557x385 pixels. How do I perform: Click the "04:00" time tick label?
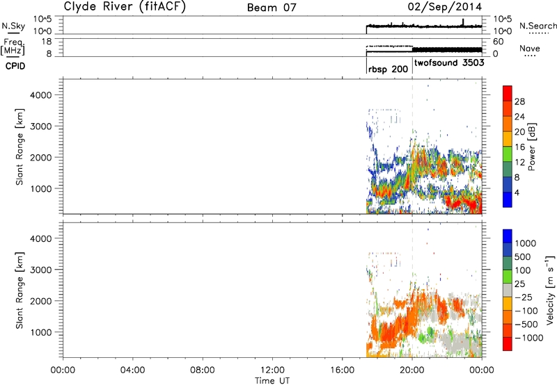pyautogui.click(x=132, y=370)
